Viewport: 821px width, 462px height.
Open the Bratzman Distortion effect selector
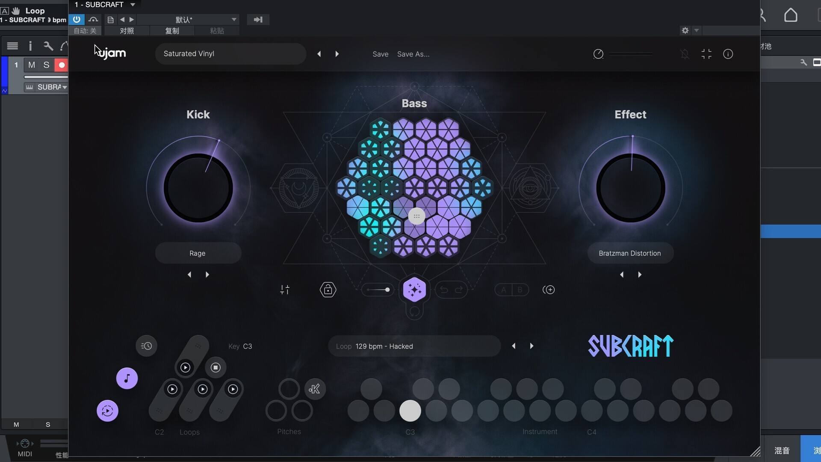click(630, 253)
